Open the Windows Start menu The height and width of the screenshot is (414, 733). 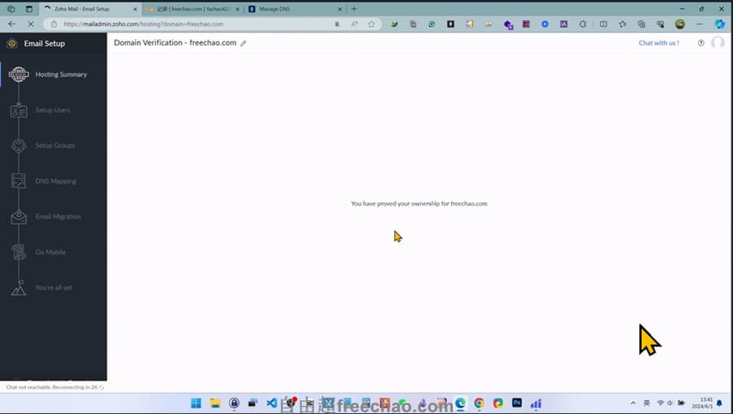click(196, 403)
